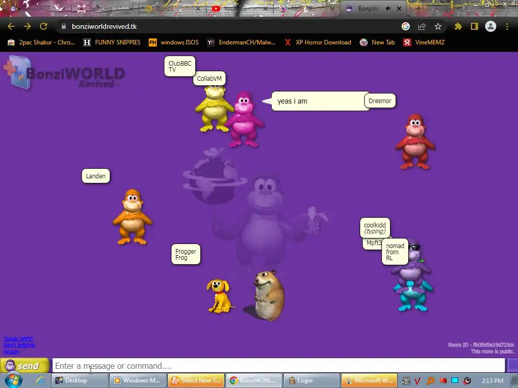Close the active BonziWORLD tab
The image size is (518, 388).
pyautogui.click(x=399, y=9)
